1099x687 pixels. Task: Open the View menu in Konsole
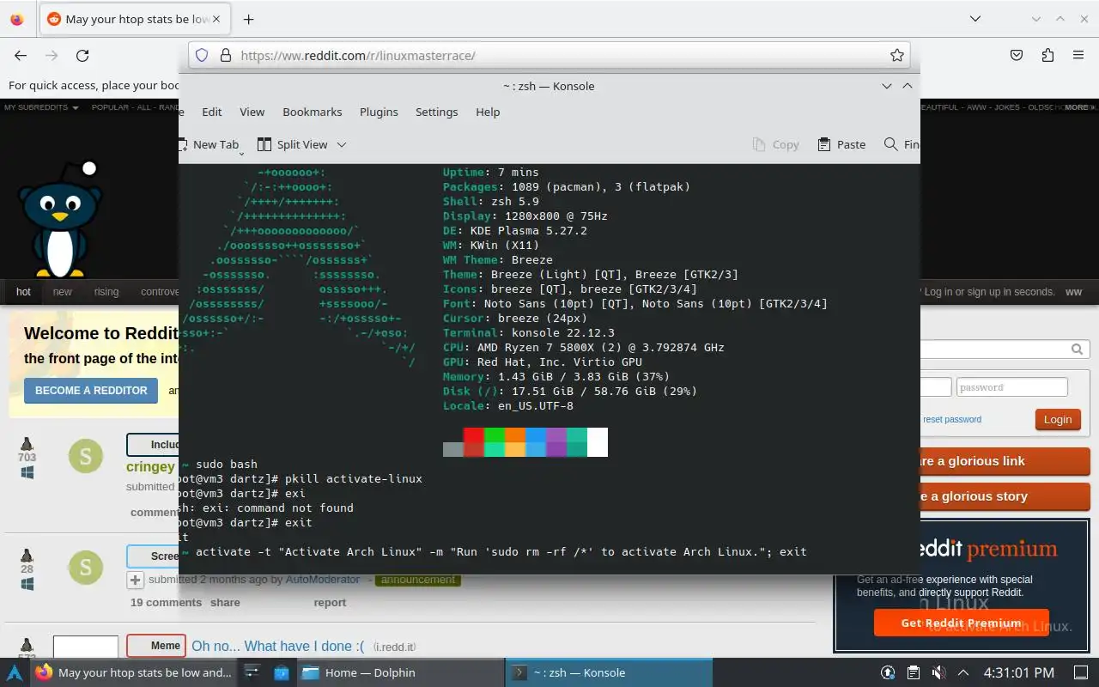coord(252,112)
